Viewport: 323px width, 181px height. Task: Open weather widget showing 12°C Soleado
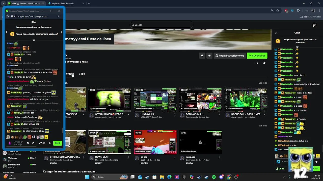point(10,177)
